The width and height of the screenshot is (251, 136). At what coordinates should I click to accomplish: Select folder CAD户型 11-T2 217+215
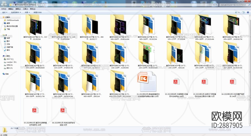[92, 55]
